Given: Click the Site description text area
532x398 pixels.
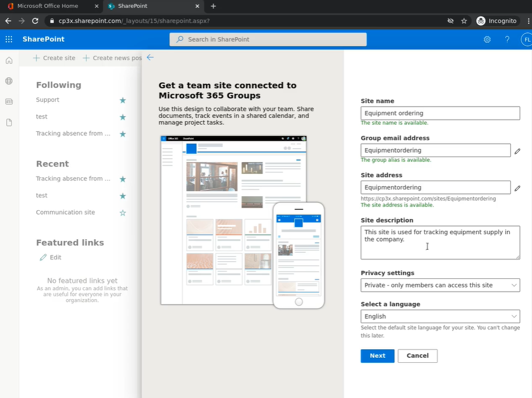Looking at the screenshot, I should pos(440,243).
